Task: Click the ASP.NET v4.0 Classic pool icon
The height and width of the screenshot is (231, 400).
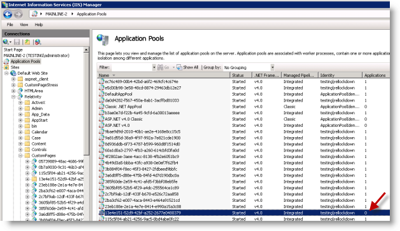Action: [x=102, y=119]
